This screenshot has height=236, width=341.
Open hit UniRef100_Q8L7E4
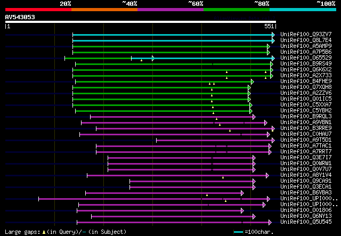(306, 40)
